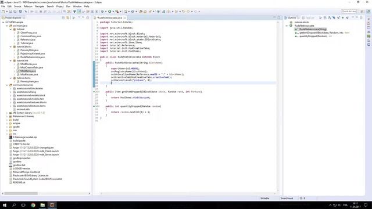Click the Debug bug toolbar icon
Screen dimensions: 372x209
[x=102, y=12]
